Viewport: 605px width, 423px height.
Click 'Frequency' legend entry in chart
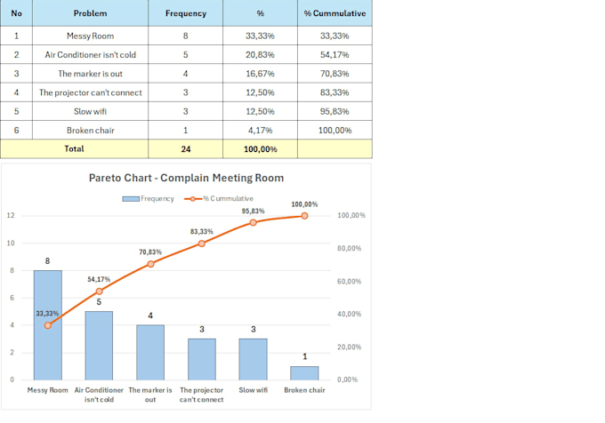pyautogui.click(x=149, y=199)
